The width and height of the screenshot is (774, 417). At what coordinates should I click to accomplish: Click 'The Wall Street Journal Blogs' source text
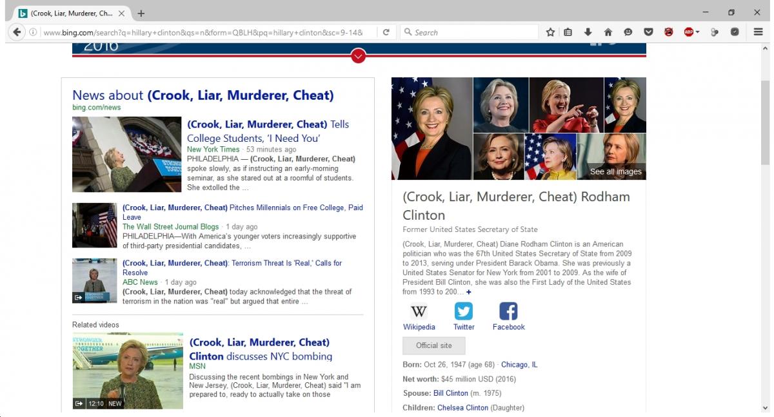[171, 227]
